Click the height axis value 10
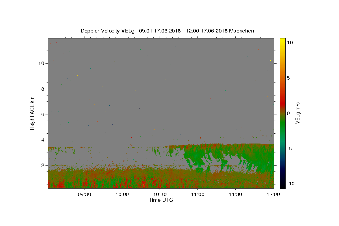 click(x=42, y=63)
